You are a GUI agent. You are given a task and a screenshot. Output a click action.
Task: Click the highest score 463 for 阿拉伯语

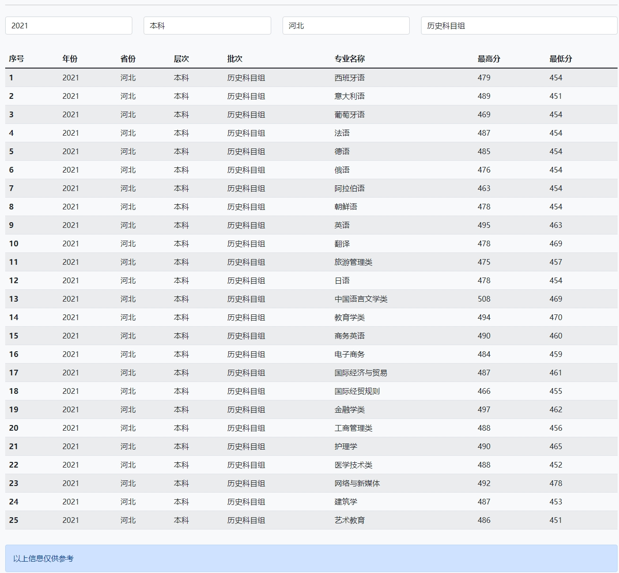(x=484, y=188)
